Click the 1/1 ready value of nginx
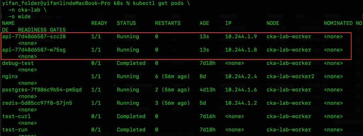Viewport: 363px width, 136px height. click(96, 76)
